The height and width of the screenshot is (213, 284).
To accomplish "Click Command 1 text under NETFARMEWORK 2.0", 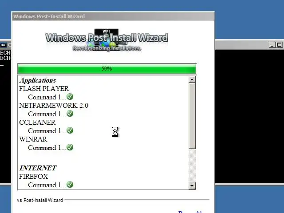I will point(47,114).
